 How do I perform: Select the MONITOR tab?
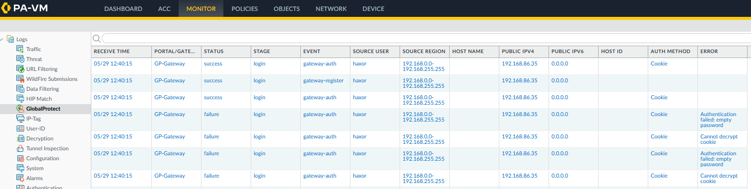click(x=201, y=9)
